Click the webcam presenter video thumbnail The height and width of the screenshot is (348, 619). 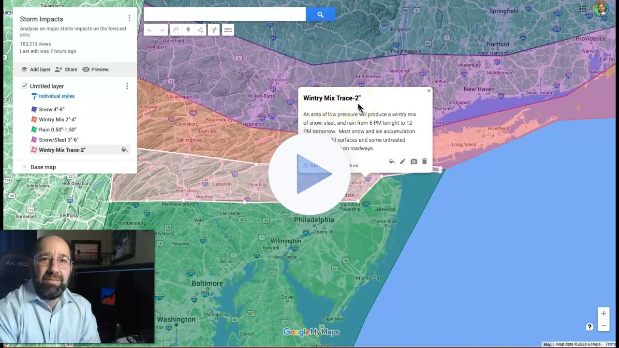[x=77, y=287]
